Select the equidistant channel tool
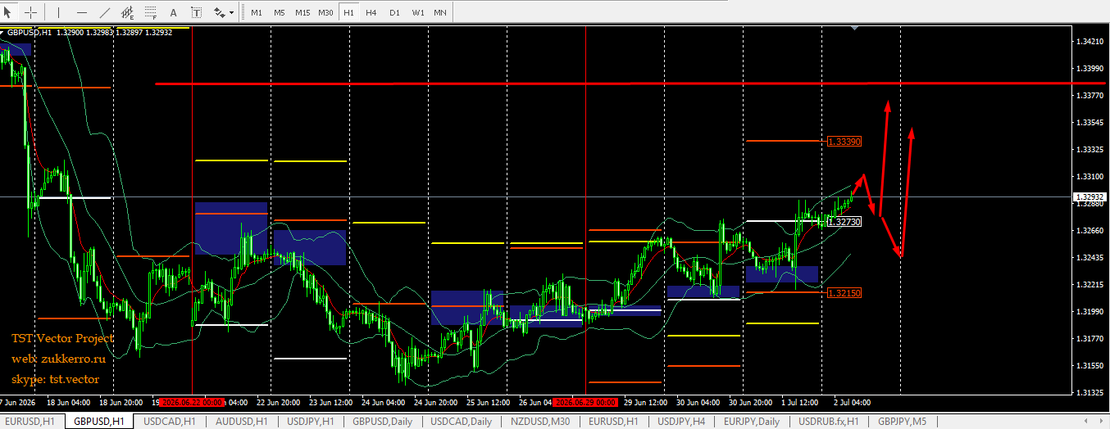 click(128, 12)
